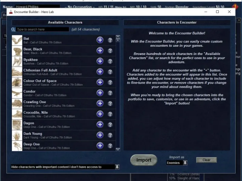Maximize the Encounter Builder window
242x181 pixels.
pos(217,12)
